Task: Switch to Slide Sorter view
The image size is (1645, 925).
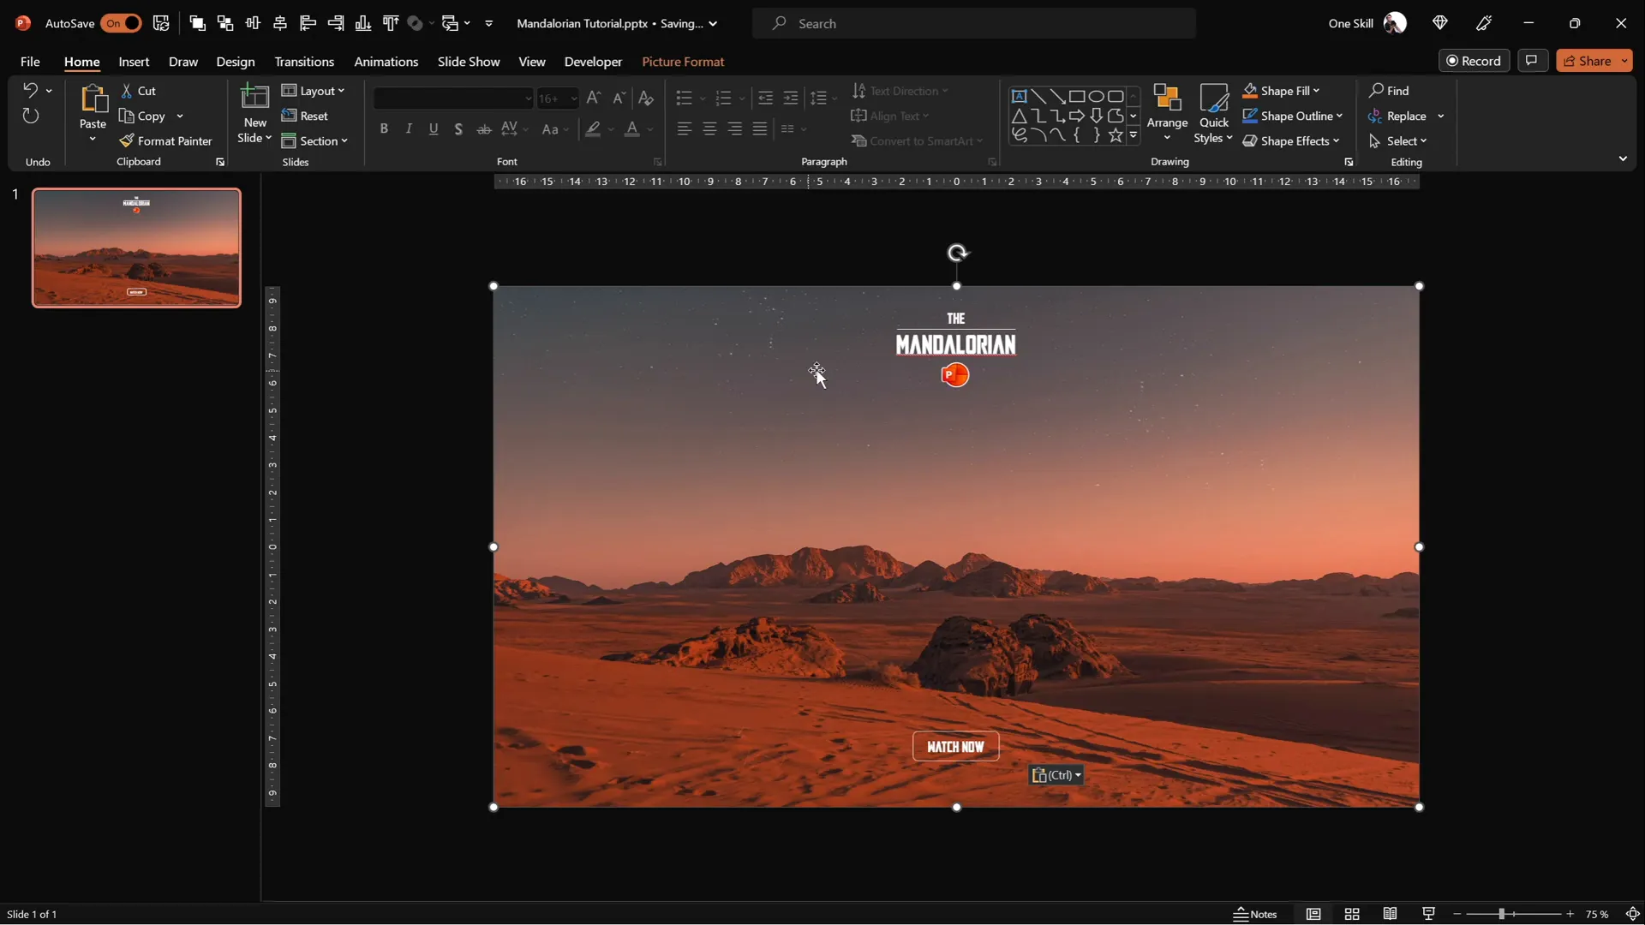Action: 1352,915
